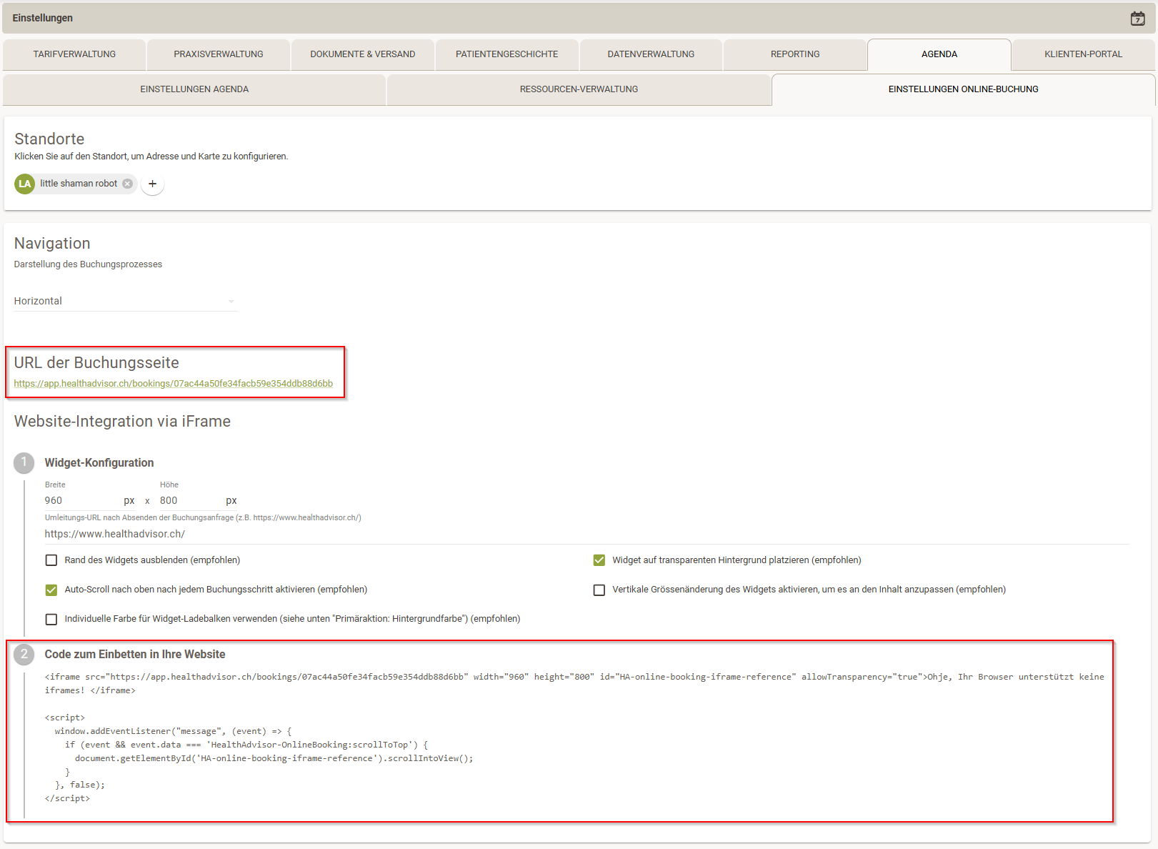Viewport: 1158px width, 849px height.
Task: Toggle Auto-Scroll nach oben checkbox
Action: 51,590
